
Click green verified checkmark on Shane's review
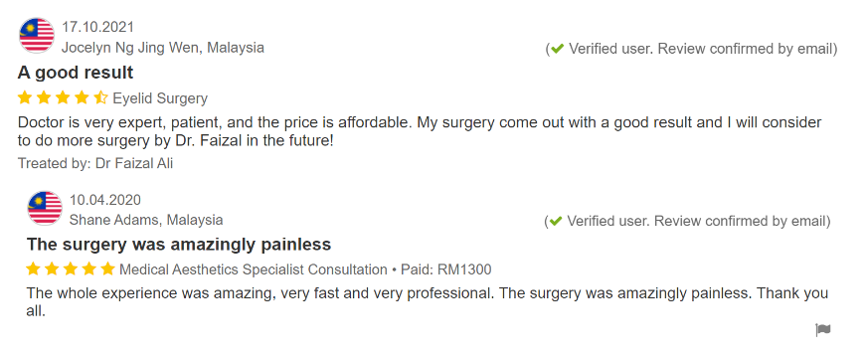click(x=556, y=221)
